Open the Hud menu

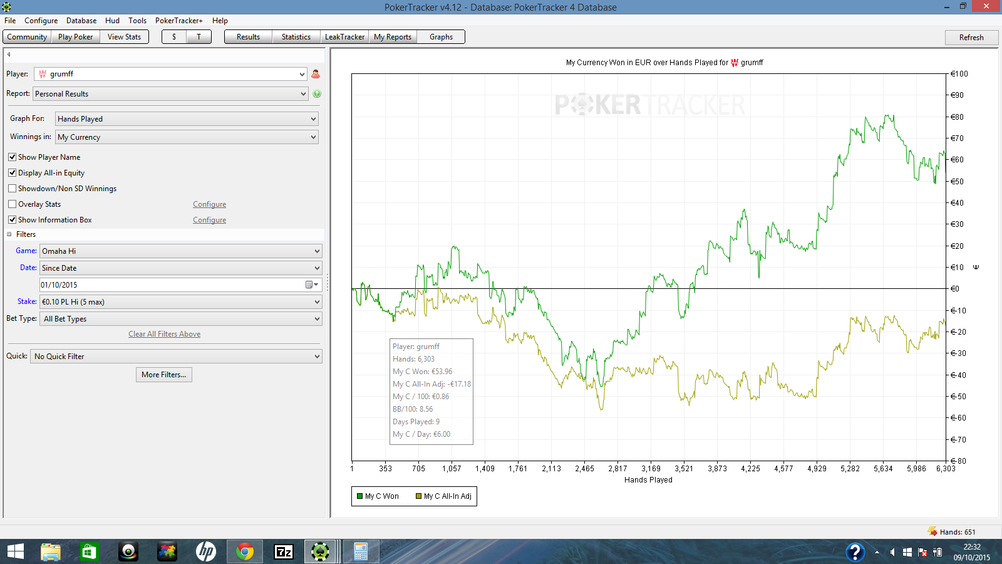[112, 21]
